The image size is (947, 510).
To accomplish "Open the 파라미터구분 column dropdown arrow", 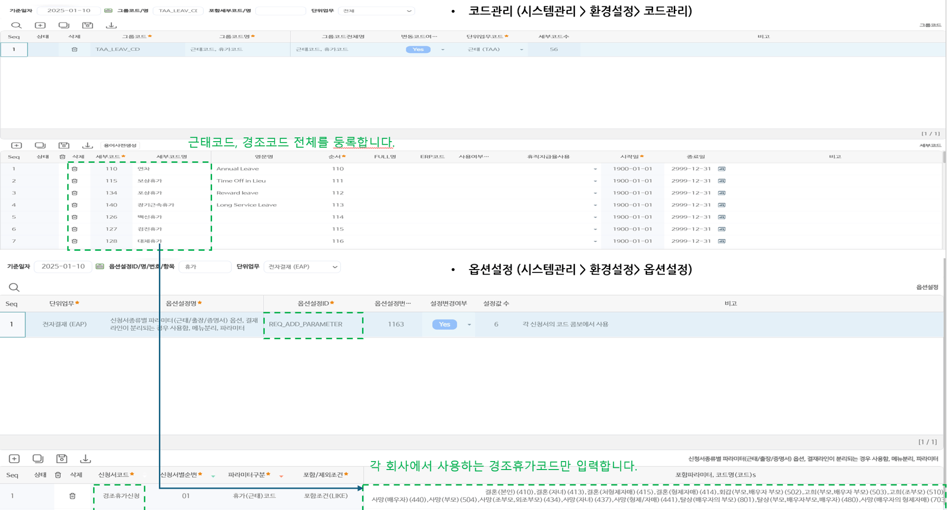I will point(281,476).
